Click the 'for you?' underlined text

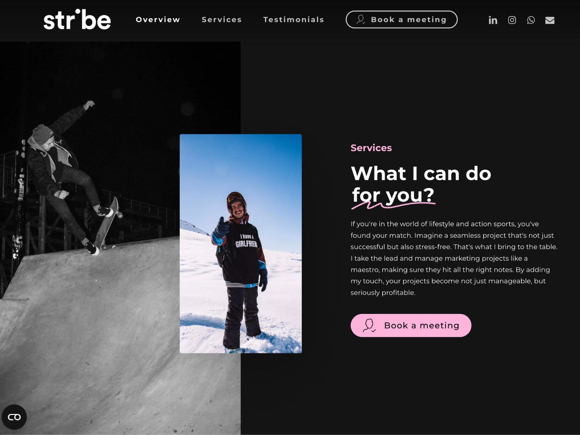393,196
